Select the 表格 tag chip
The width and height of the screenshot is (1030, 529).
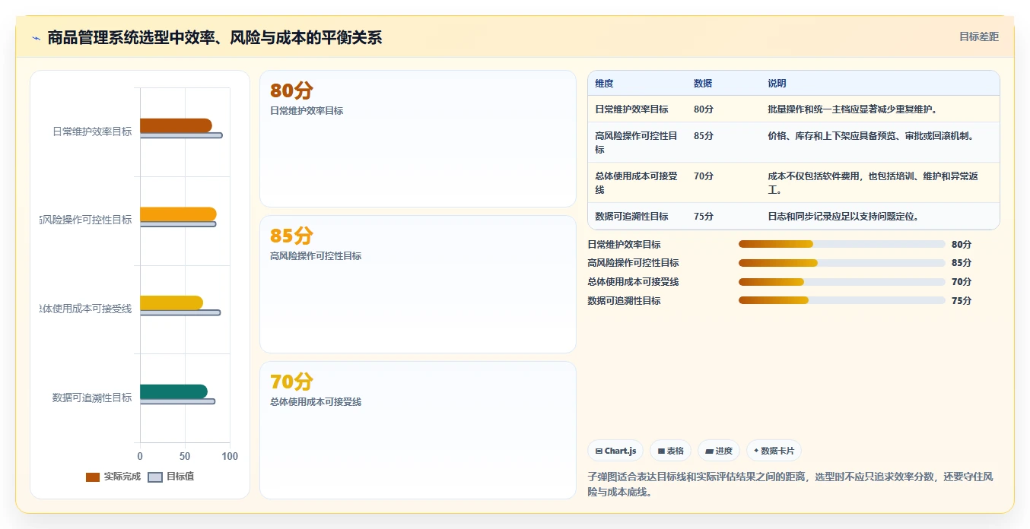coord(670,451)
